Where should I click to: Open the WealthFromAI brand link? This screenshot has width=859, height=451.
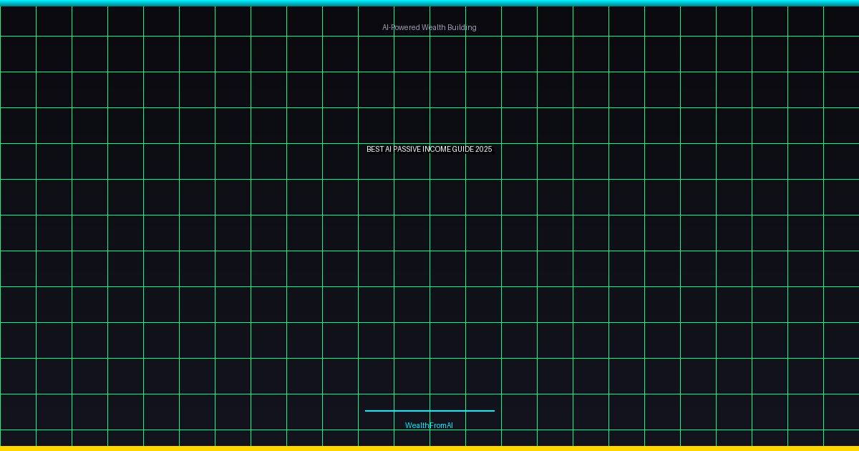point(429,425)
